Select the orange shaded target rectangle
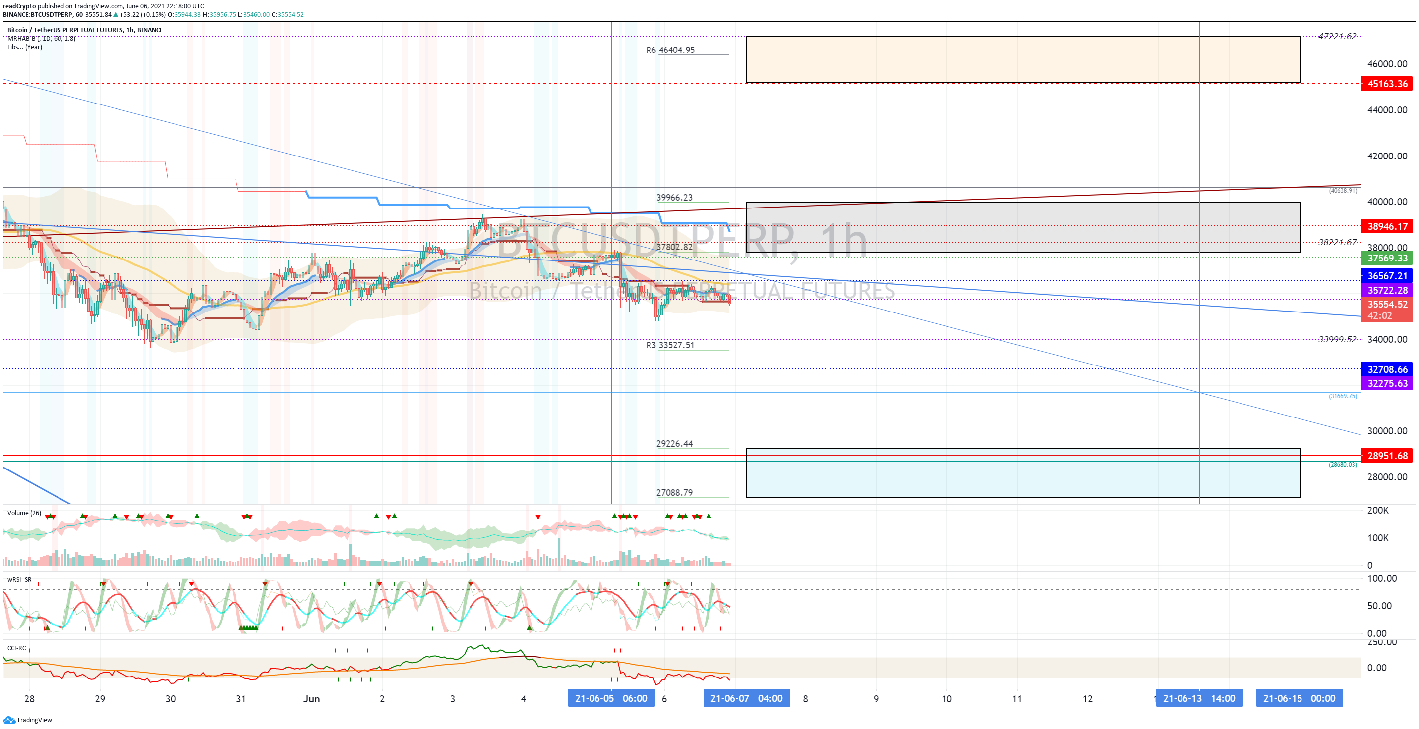The width and height of the screenshot is (1419, 729). pos(1022,59)
